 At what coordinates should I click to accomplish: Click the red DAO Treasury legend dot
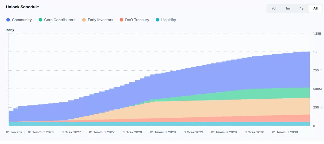(121, 20)
